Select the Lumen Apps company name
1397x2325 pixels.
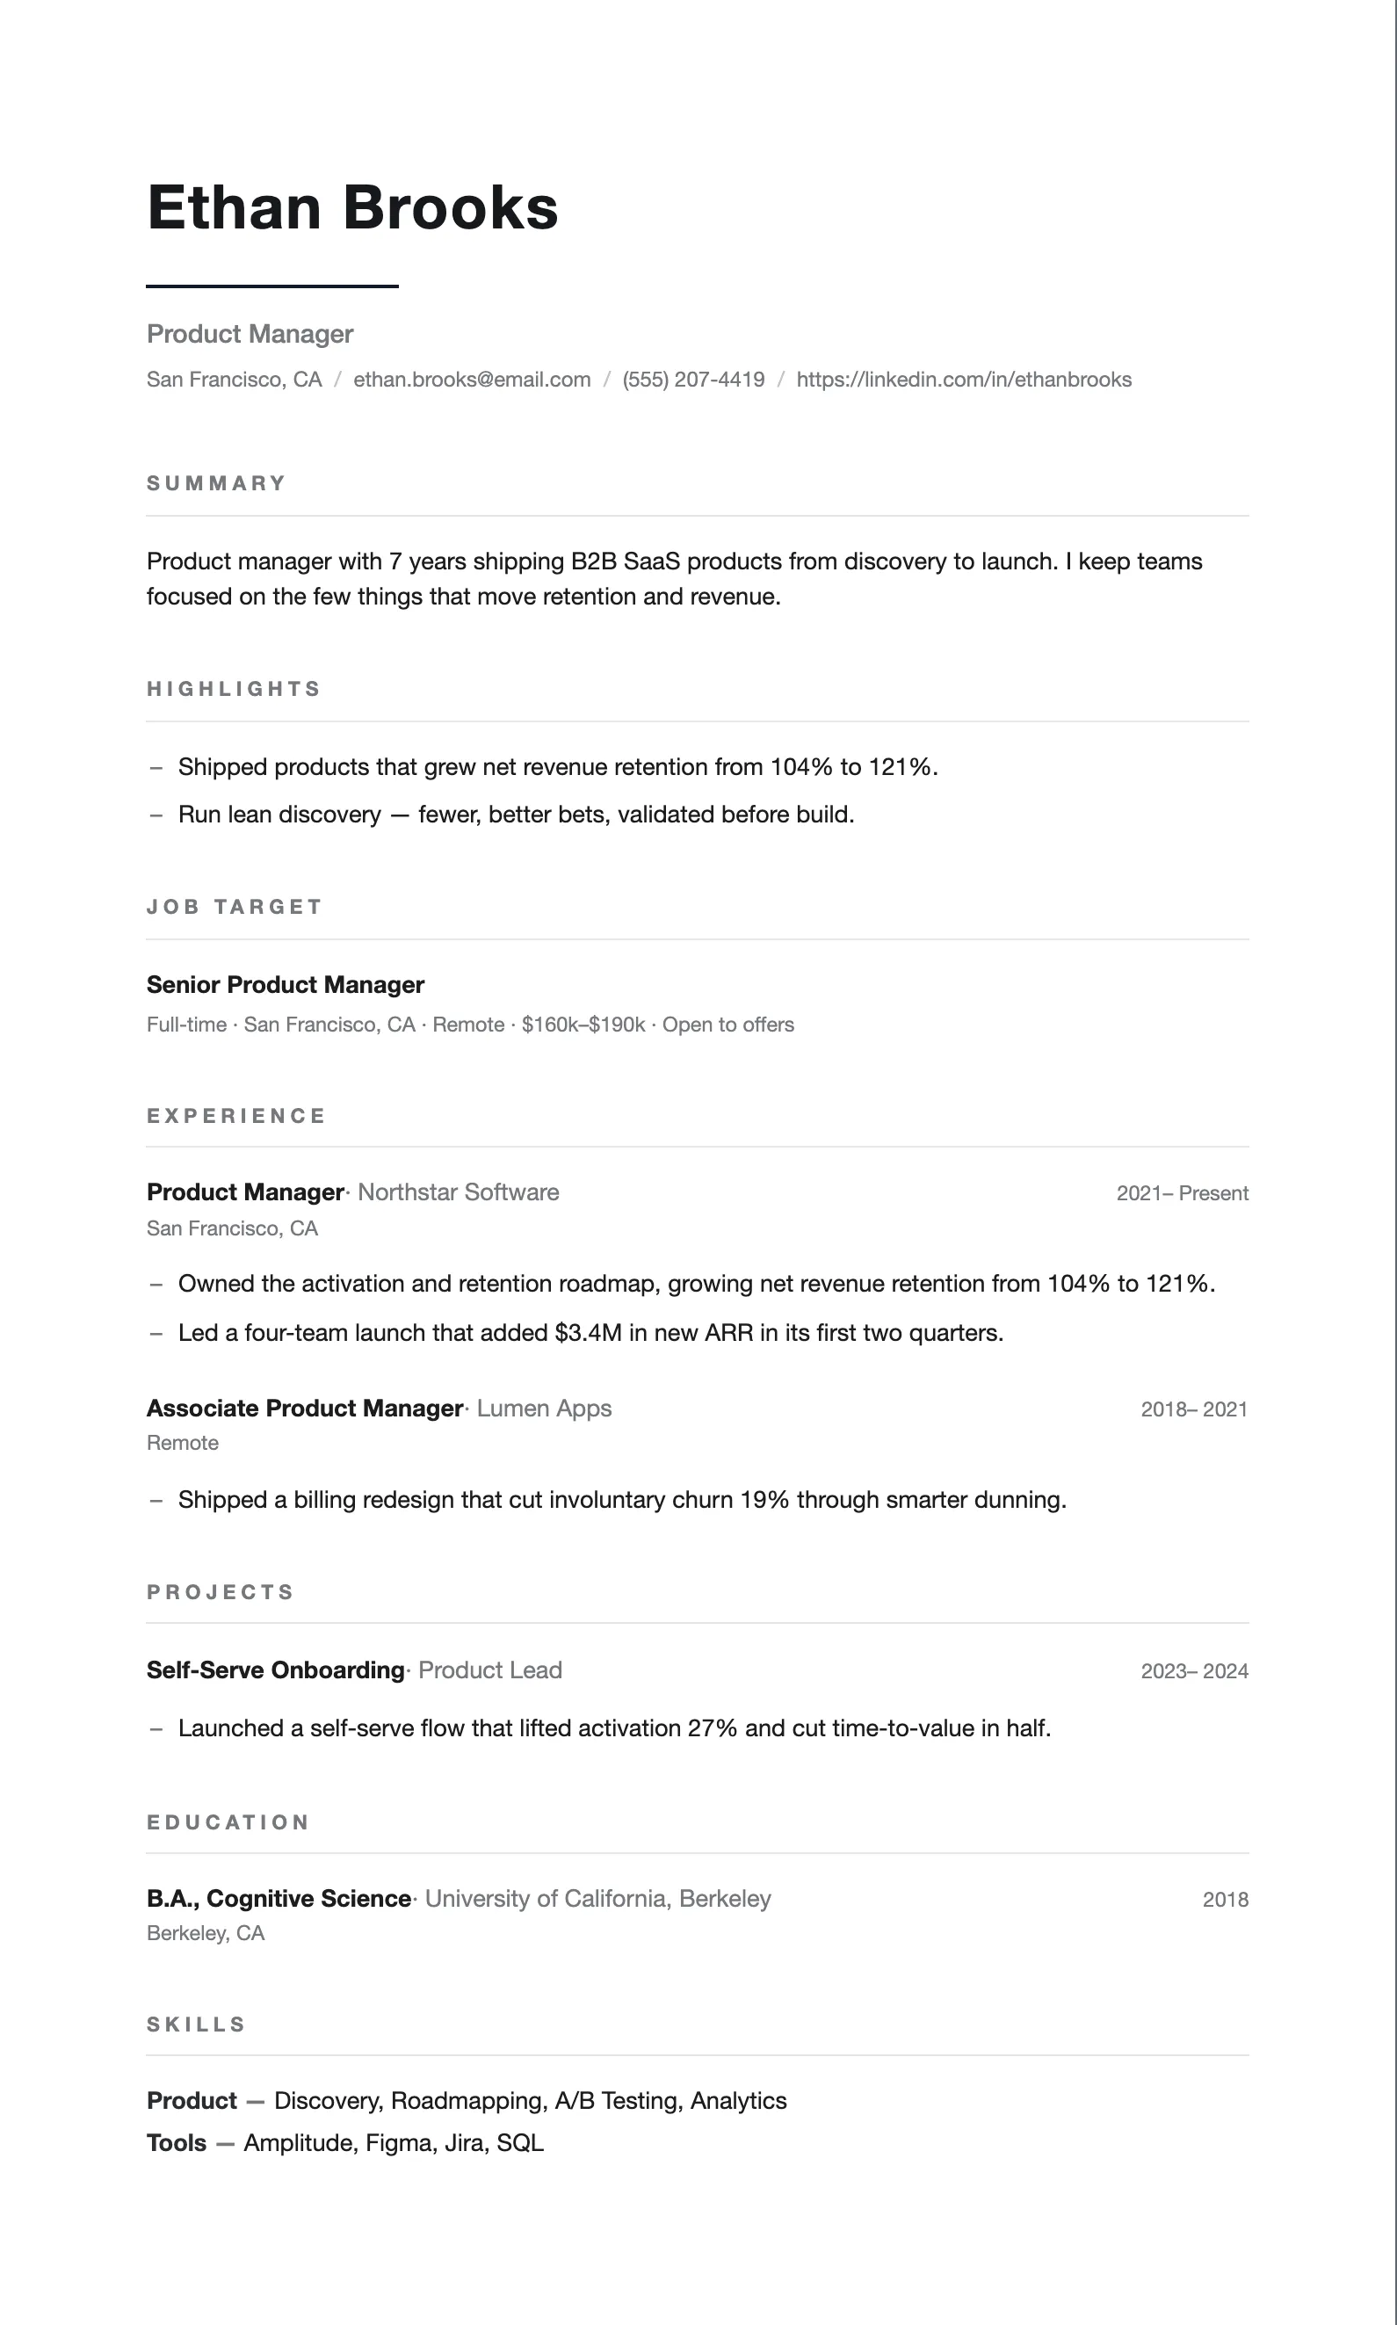[544, 1409]
